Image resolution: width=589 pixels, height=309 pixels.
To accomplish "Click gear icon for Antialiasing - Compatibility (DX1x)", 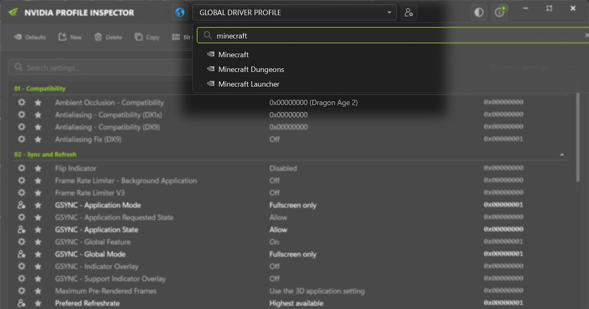I will click(x=21, y=115).
